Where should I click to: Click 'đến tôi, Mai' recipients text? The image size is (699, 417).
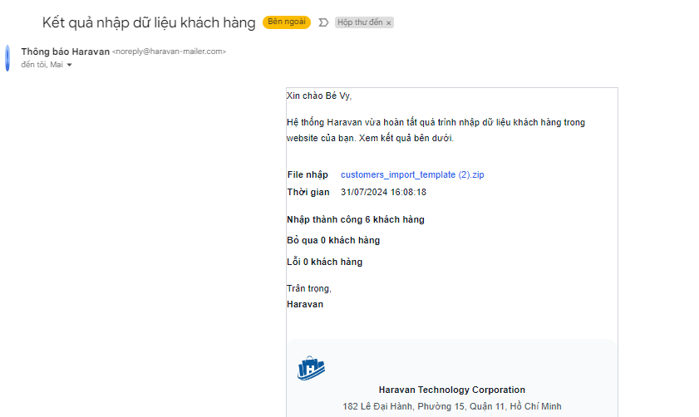(x=42, y=65)
